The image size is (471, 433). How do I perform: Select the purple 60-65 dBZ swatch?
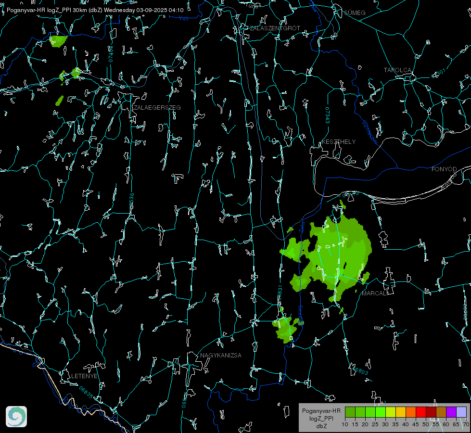click(451, 412)
